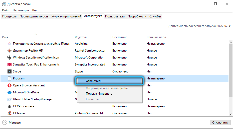Screen dimensions: 233x129
Task: Click the Glary Utilities StartupManager icon
Action: 10,99
